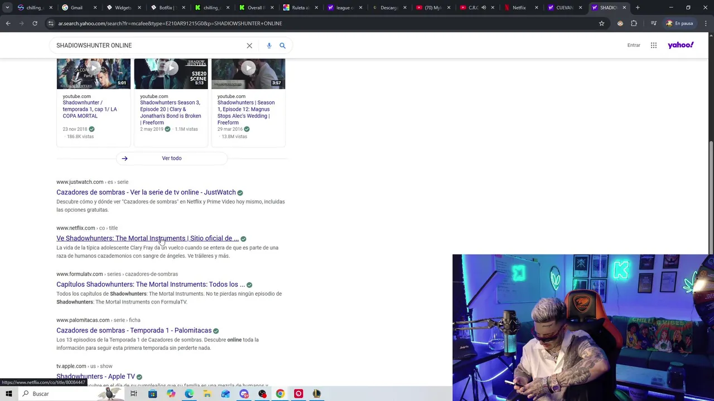Navigate back to the previous page
The height and width of the screenshot is (401, 714).
[8, 23]
